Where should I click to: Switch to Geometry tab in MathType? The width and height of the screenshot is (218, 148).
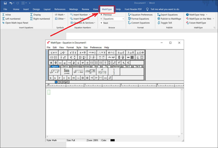point(117,66)
